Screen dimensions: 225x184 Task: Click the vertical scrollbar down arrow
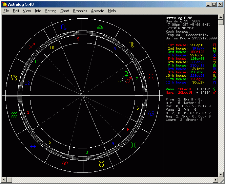(x=221, y=174)
